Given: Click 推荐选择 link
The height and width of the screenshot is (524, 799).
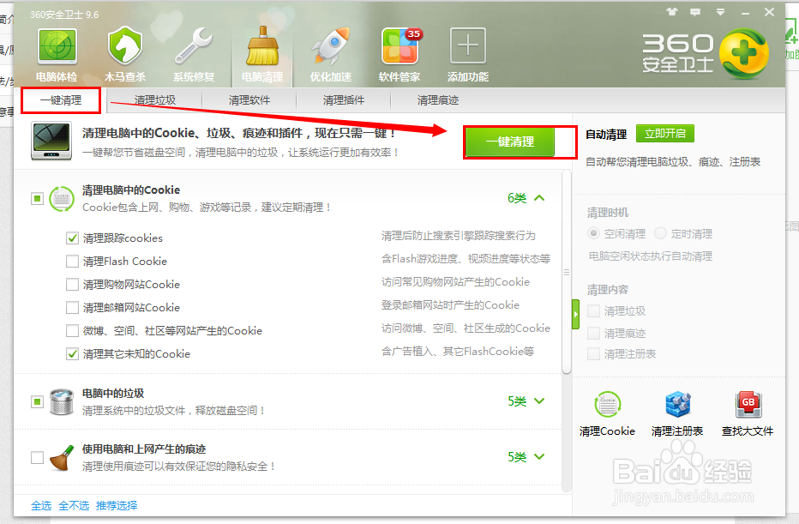Looking at the screenshot, I should point(117,505).
